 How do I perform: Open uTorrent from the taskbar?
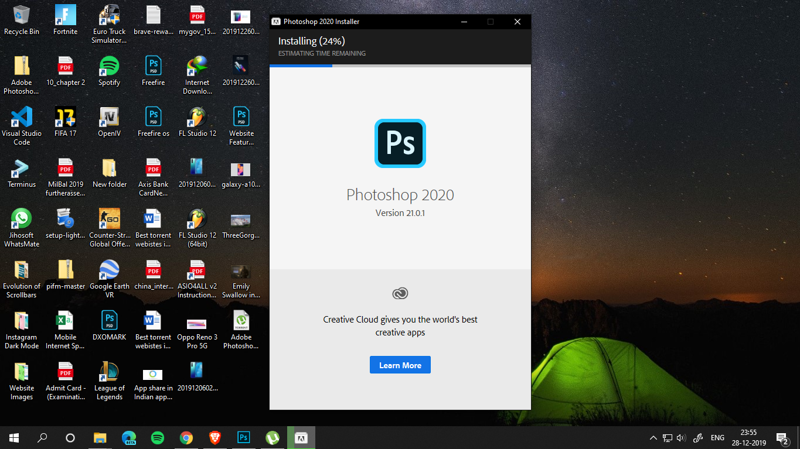pyautogui.click(x=273, y=437)
